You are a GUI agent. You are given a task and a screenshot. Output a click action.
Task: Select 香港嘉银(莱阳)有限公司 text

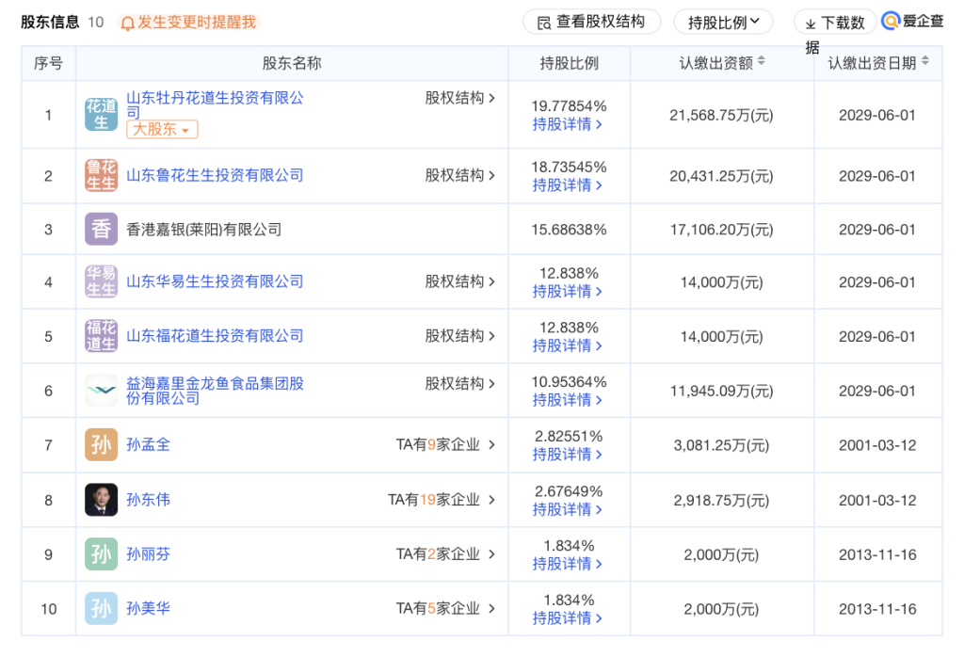point(203,230)
